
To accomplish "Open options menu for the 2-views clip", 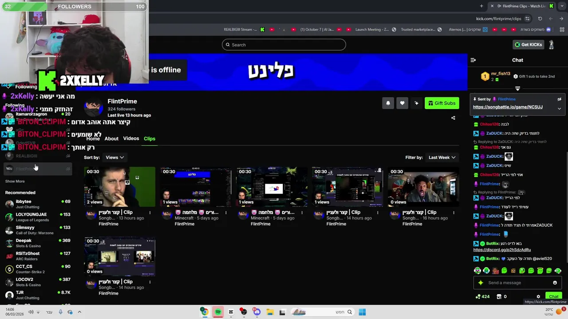I will tap(150, 213).
